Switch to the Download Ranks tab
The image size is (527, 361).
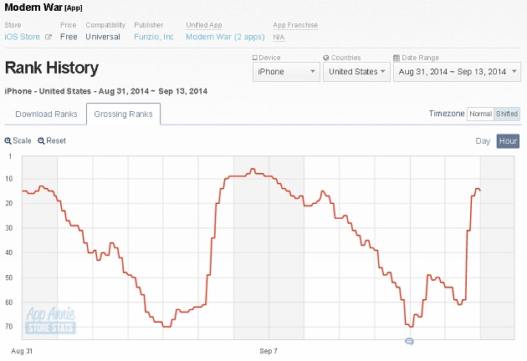46,114
